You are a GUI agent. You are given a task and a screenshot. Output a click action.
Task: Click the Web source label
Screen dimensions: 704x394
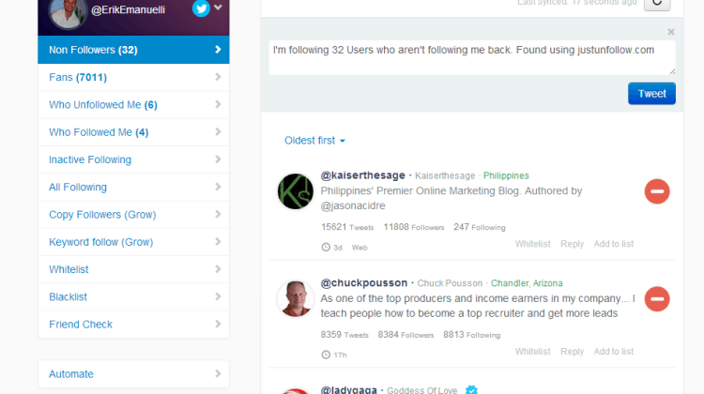pyautogui.click(x=360, y=248)
